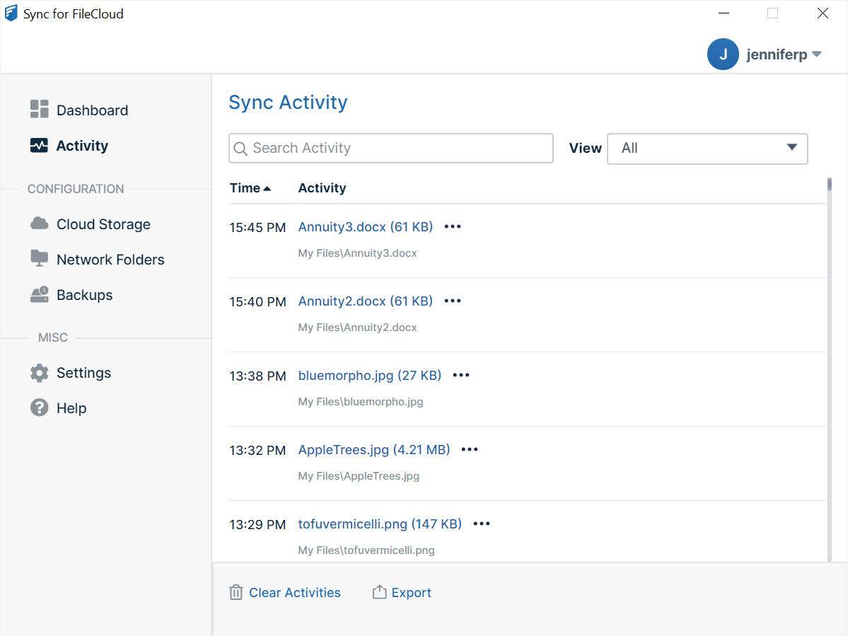The image size is (848, 636).
Task: Click the Cloud Storage cloud icon
Action: point(39,224)
